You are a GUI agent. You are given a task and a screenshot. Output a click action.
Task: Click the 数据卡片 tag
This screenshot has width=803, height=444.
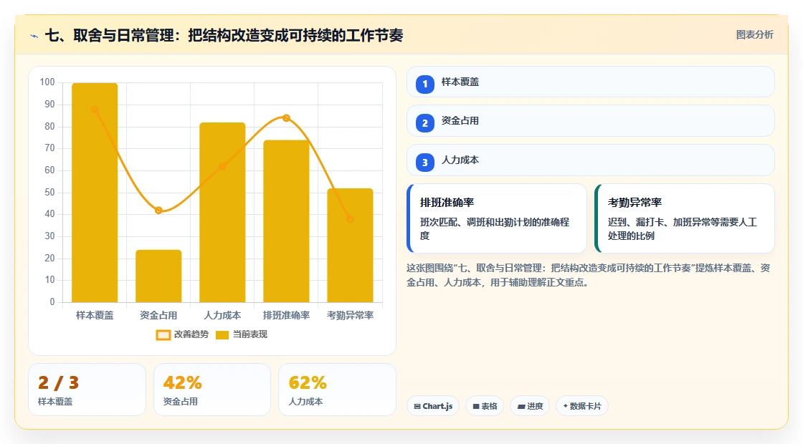tap(581, 406)
